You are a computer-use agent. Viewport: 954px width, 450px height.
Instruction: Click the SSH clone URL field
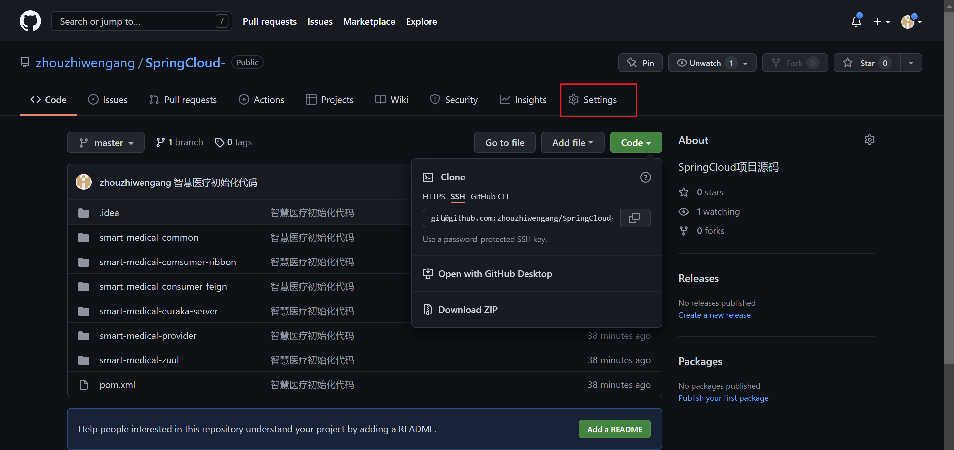pyautogui.click(x=522, y=218)
